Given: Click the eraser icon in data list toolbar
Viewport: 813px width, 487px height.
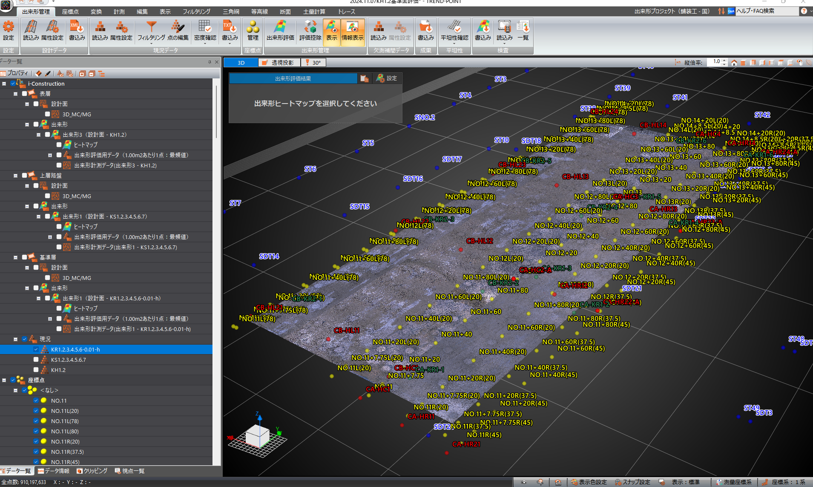Looking at the screenshot, I should (x=39, y=73).
